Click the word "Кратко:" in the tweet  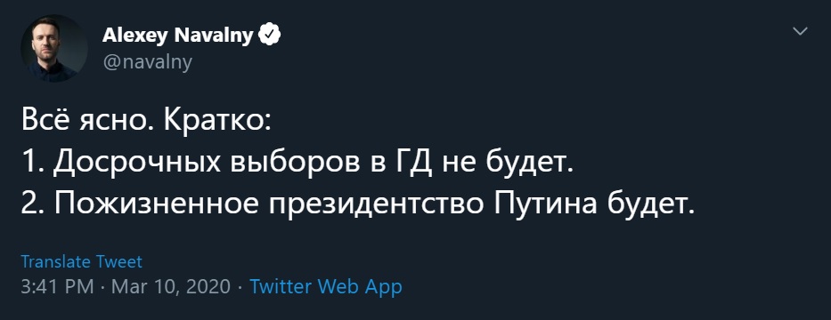click(x=217, y=122)
